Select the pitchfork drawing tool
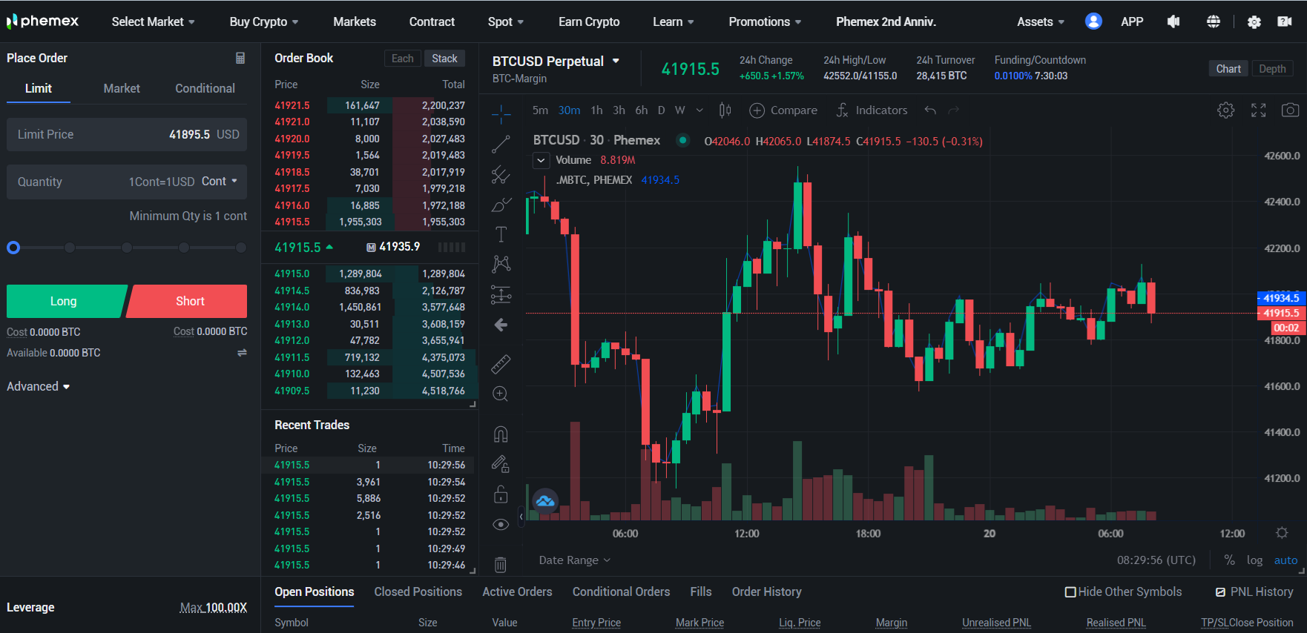This screenshot has height=633, width=1307. [501, 175]
